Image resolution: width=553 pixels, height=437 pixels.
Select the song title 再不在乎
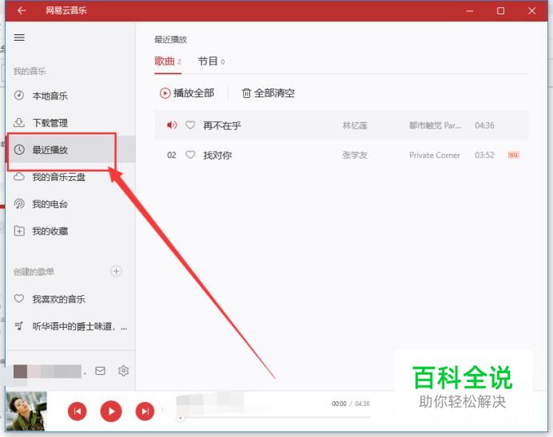click(x=222, y=126)
